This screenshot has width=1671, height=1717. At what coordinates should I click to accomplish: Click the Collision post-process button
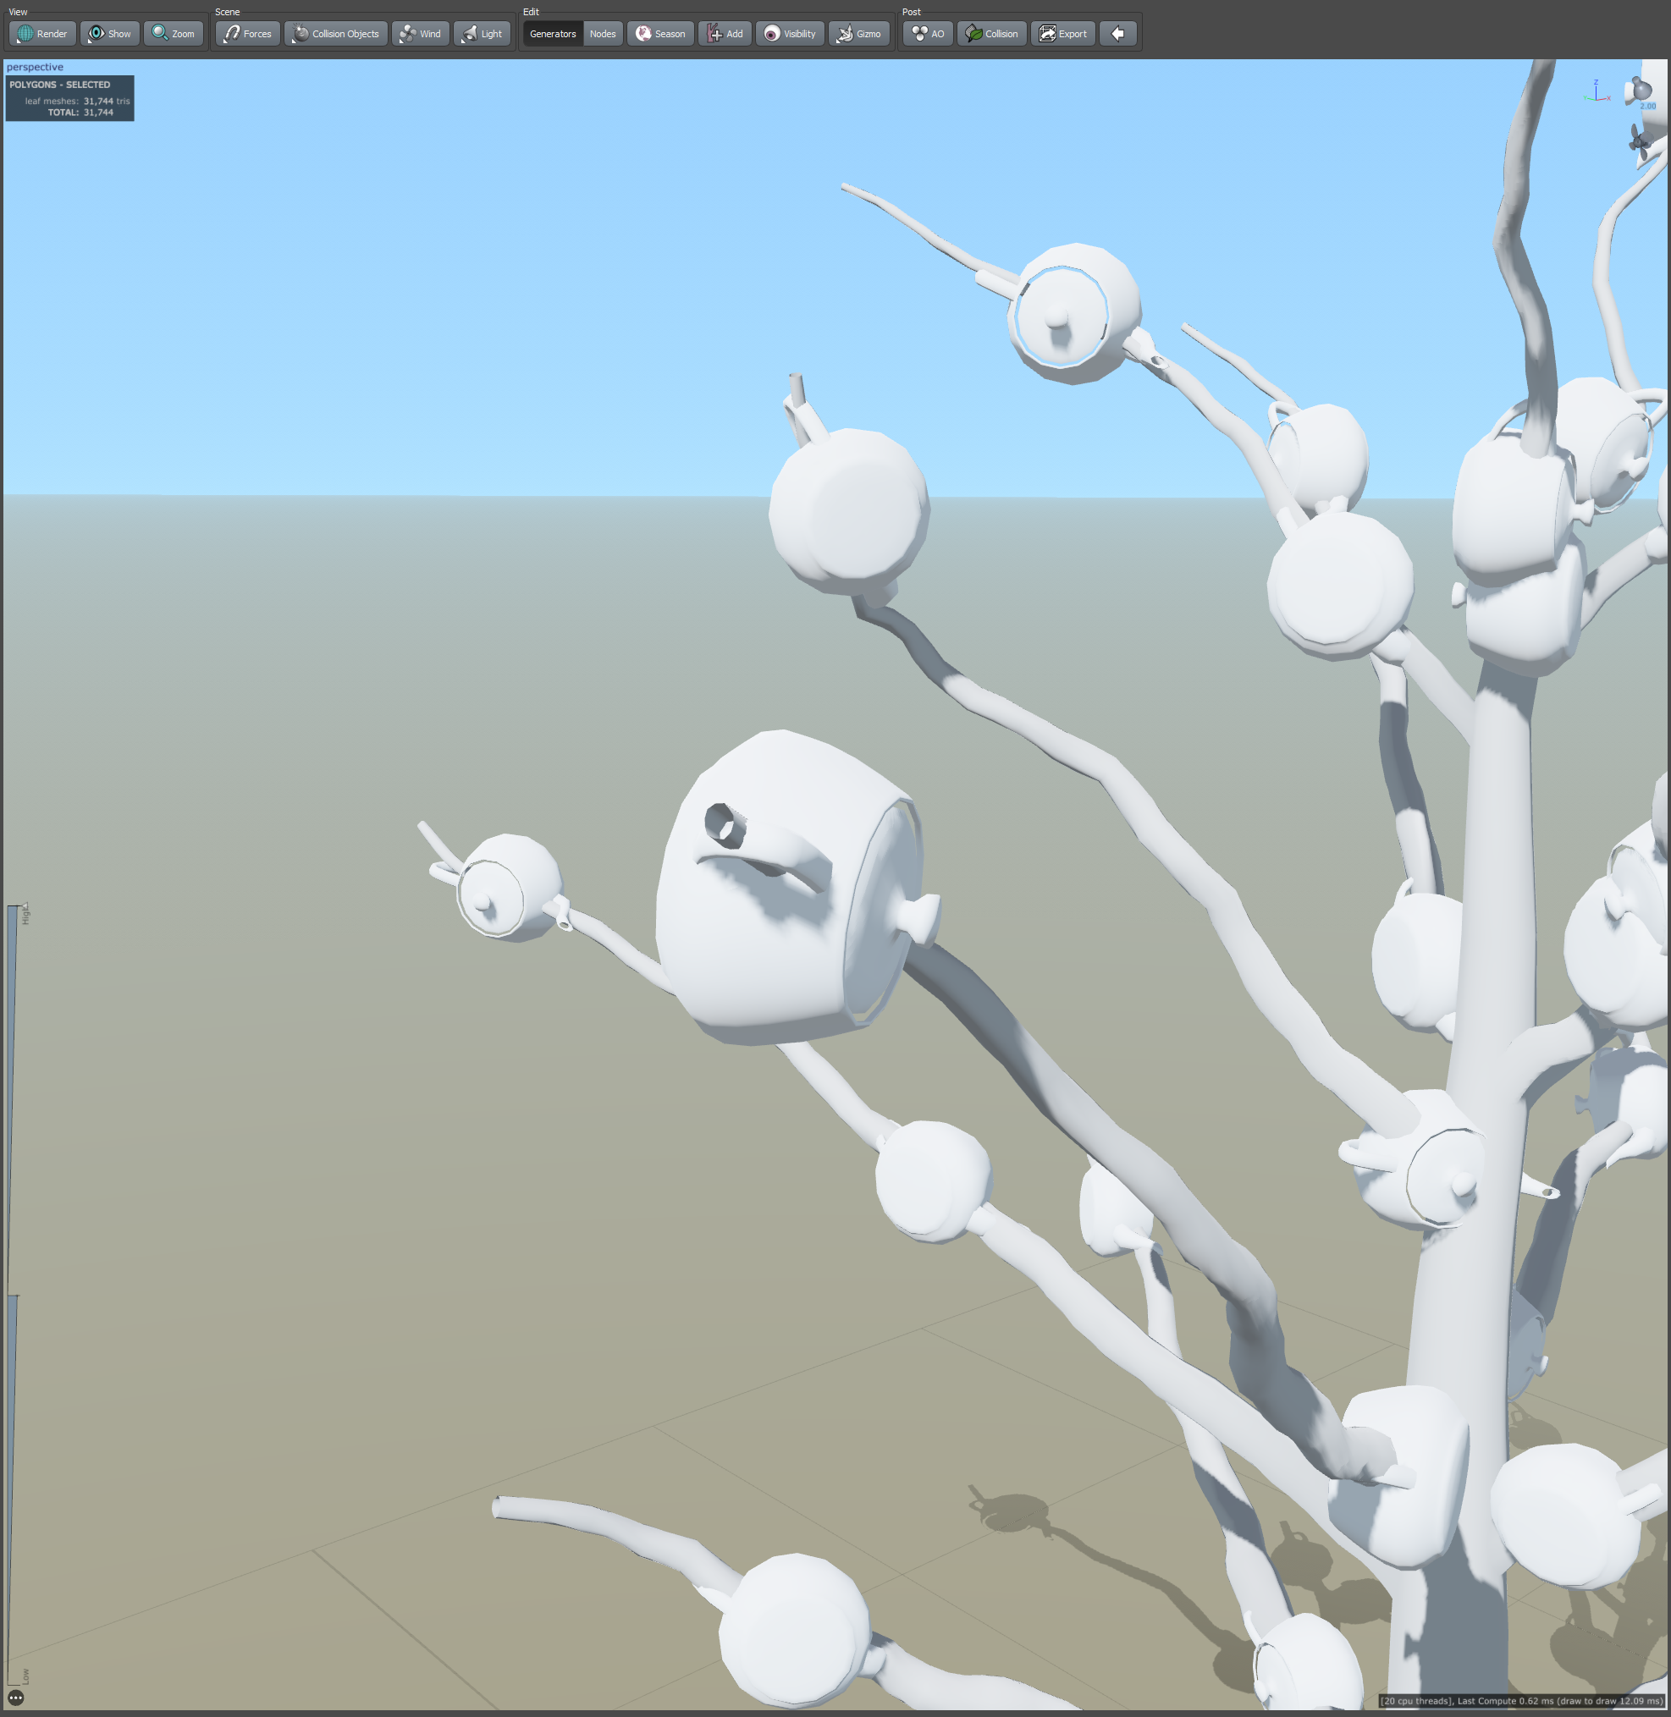point(992,33)
